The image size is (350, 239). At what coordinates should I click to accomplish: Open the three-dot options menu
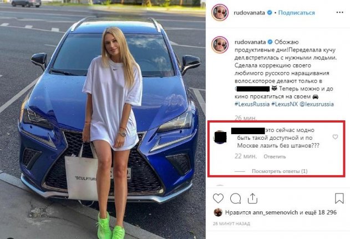(x=339, y=13)
